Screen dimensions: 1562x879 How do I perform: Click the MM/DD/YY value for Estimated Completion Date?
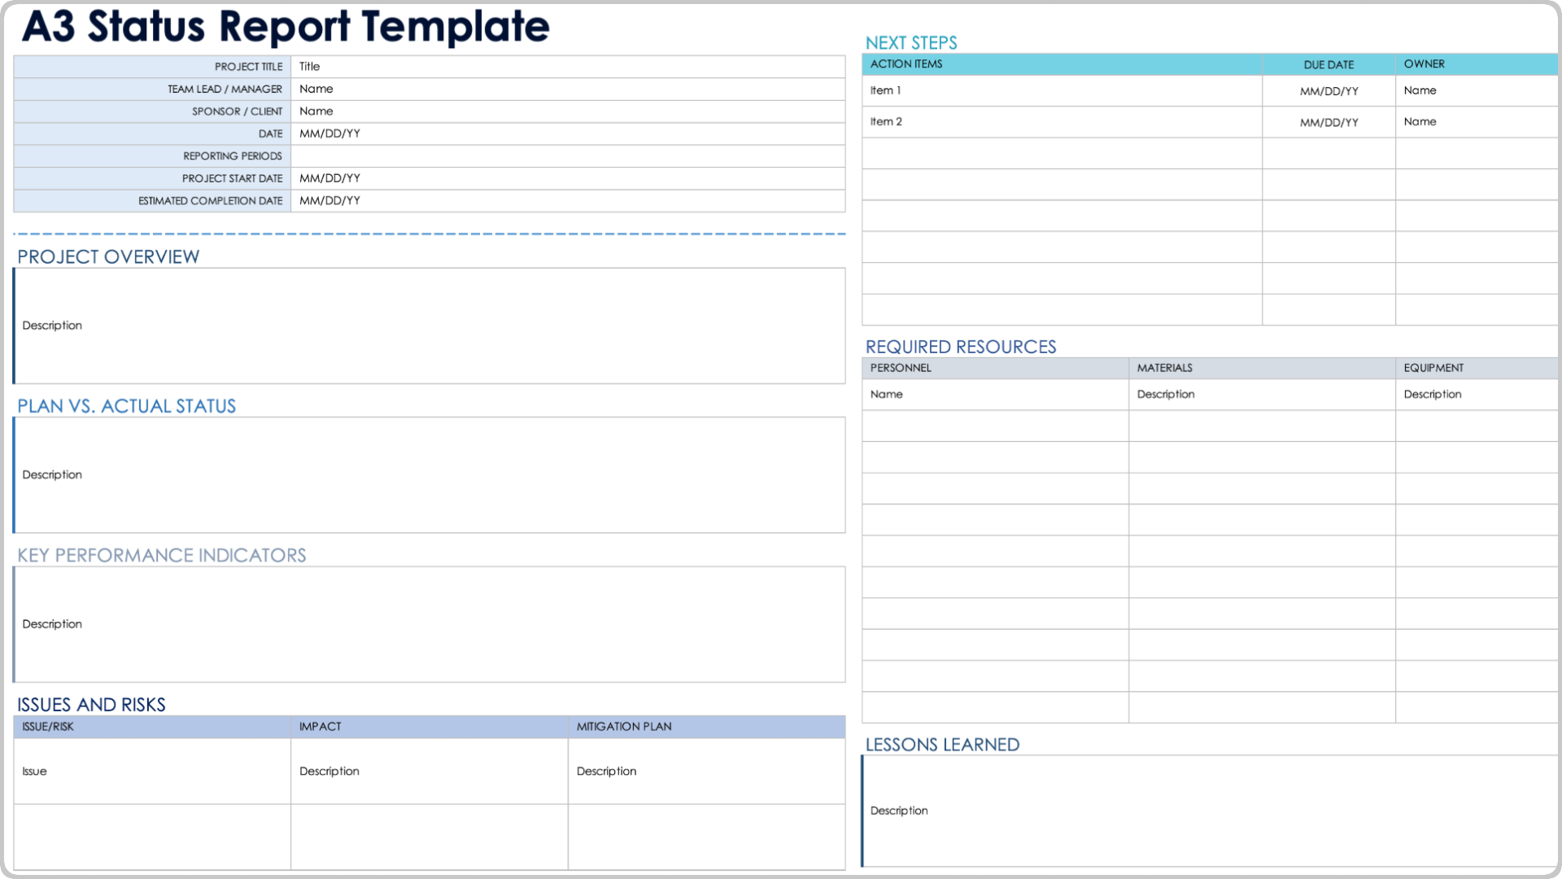568,201
